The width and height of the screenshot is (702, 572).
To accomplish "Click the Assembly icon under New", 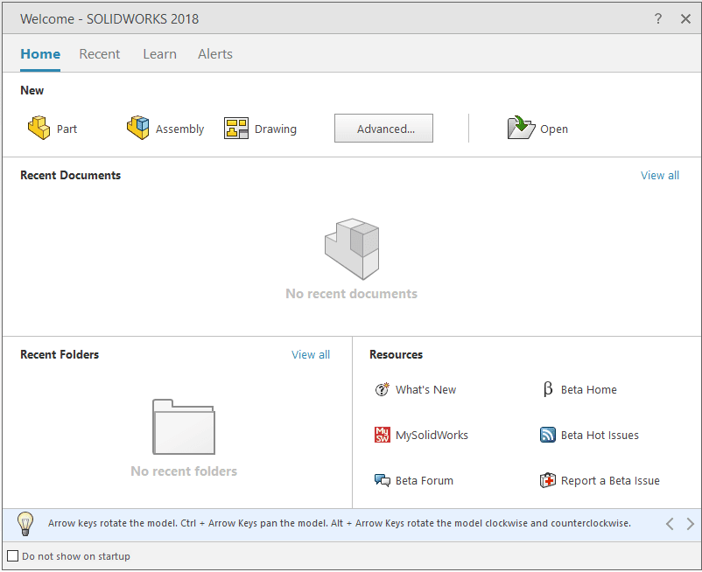I will click(x=138, y=128).
